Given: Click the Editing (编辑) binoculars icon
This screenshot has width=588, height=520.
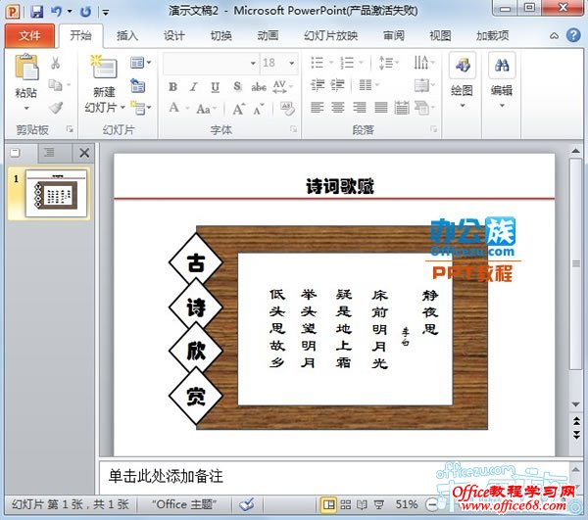Looking at the screenshot, I should pyautogui.click(x=502, y=67).
